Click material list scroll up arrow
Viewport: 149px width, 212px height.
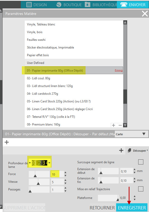[x=125, y=22]
